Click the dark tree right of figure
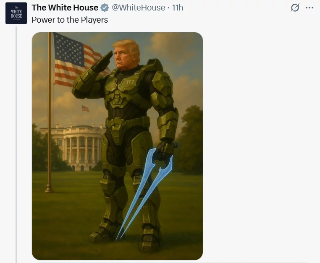The image size is (320, 263). pyautogui.click(x=189, y=141)
